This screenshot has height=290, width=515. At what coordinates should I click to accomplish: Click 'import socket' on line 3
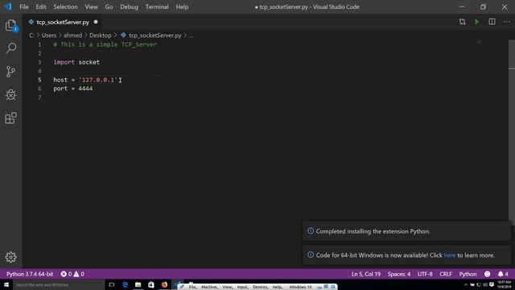tap(76, 62)
